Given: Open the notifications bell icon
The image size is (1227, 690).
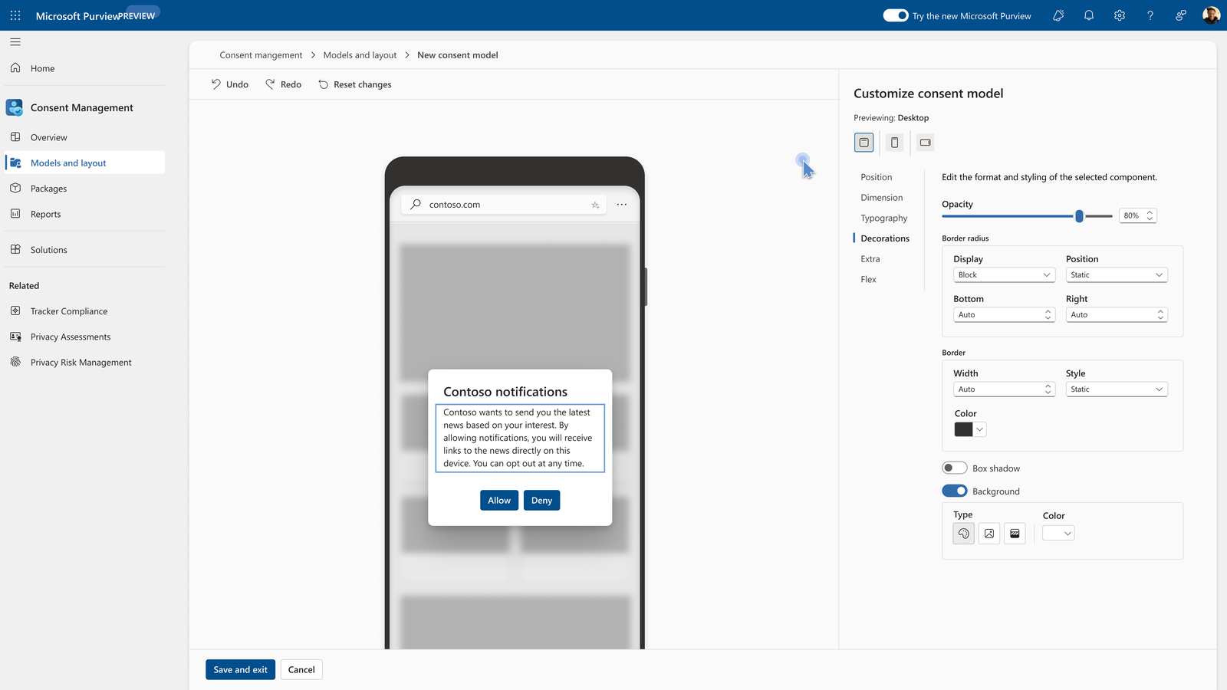Looking at the screenshot, I should coord(1089,15).
